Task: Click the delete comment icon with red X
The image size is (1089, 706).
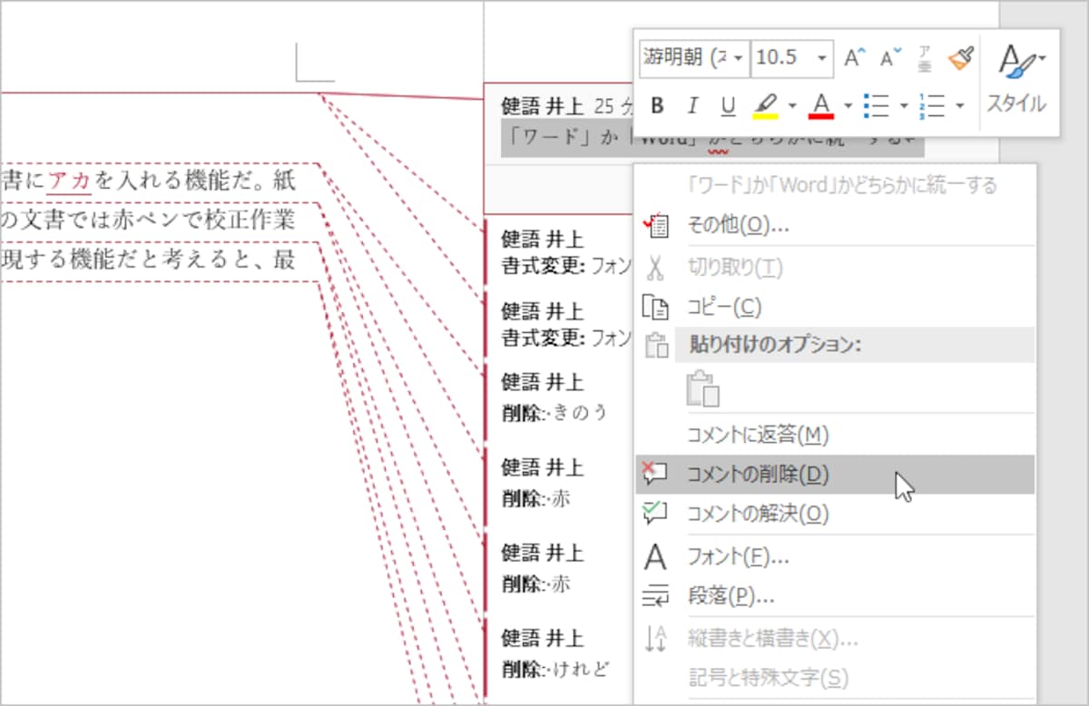Action: tap(654, 472)
